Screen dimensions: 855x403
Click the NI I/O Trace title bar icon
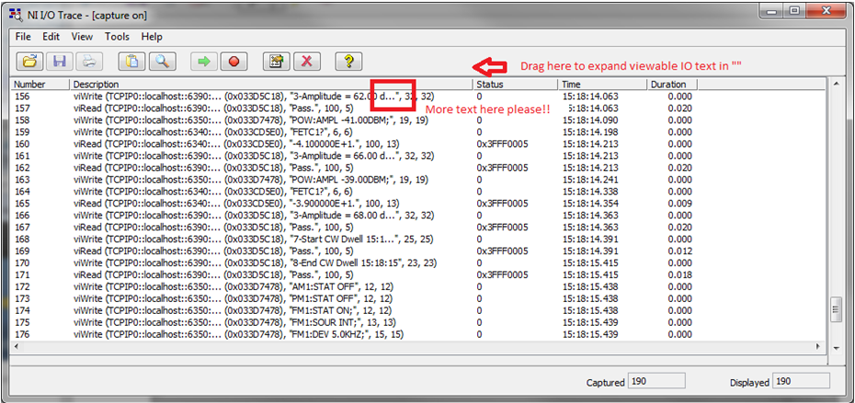(x=16, y=15)
